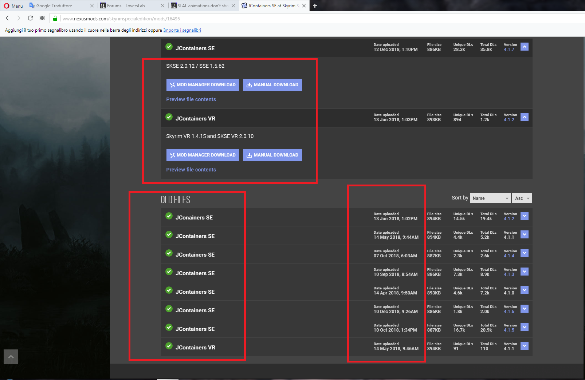
Task: Click the scroll-to-top arrow button
Action: click(11, 357)
